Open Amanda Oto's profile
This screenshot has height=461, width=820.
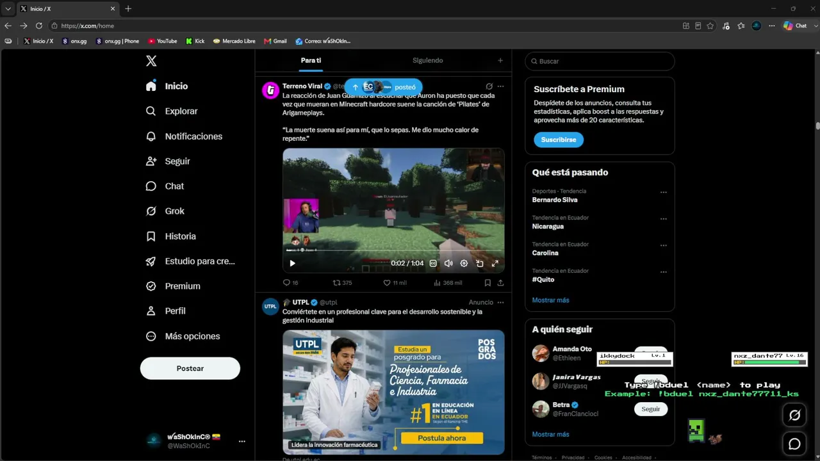click(x=572, y=349)
